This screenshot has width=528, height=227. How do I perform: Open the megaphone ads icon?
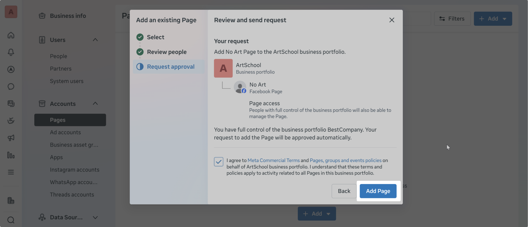(11, 138)
